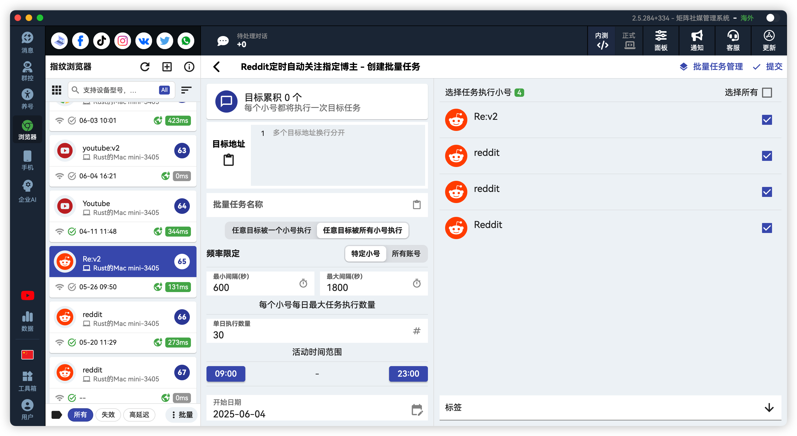Screen dimensions: 797x436
Task: Uncheck the Re:v2 account checkbox
Action: 767,120
